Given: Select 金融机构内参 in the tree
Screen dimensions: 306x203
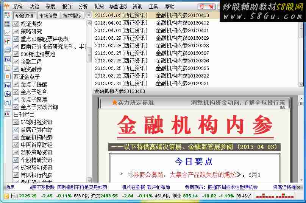Looking at the screenshot, I should click(x=37, y=138).
